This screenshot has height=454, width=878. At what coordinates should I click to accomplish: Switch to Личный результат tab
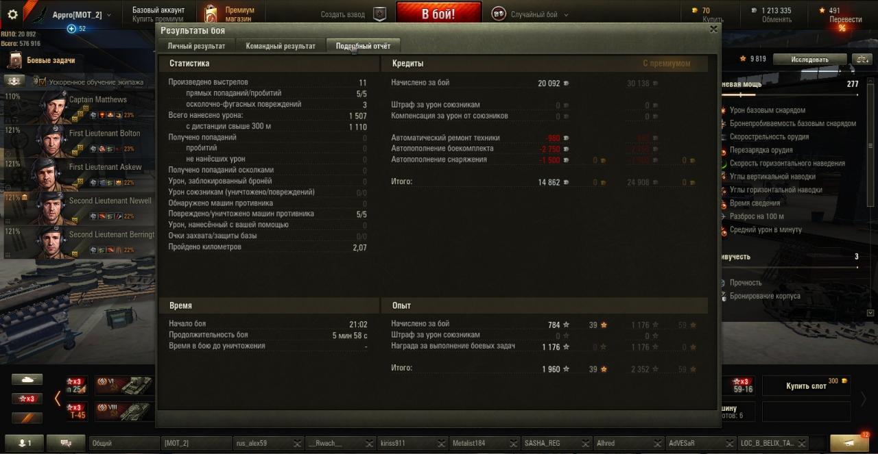tap(196, 46)
